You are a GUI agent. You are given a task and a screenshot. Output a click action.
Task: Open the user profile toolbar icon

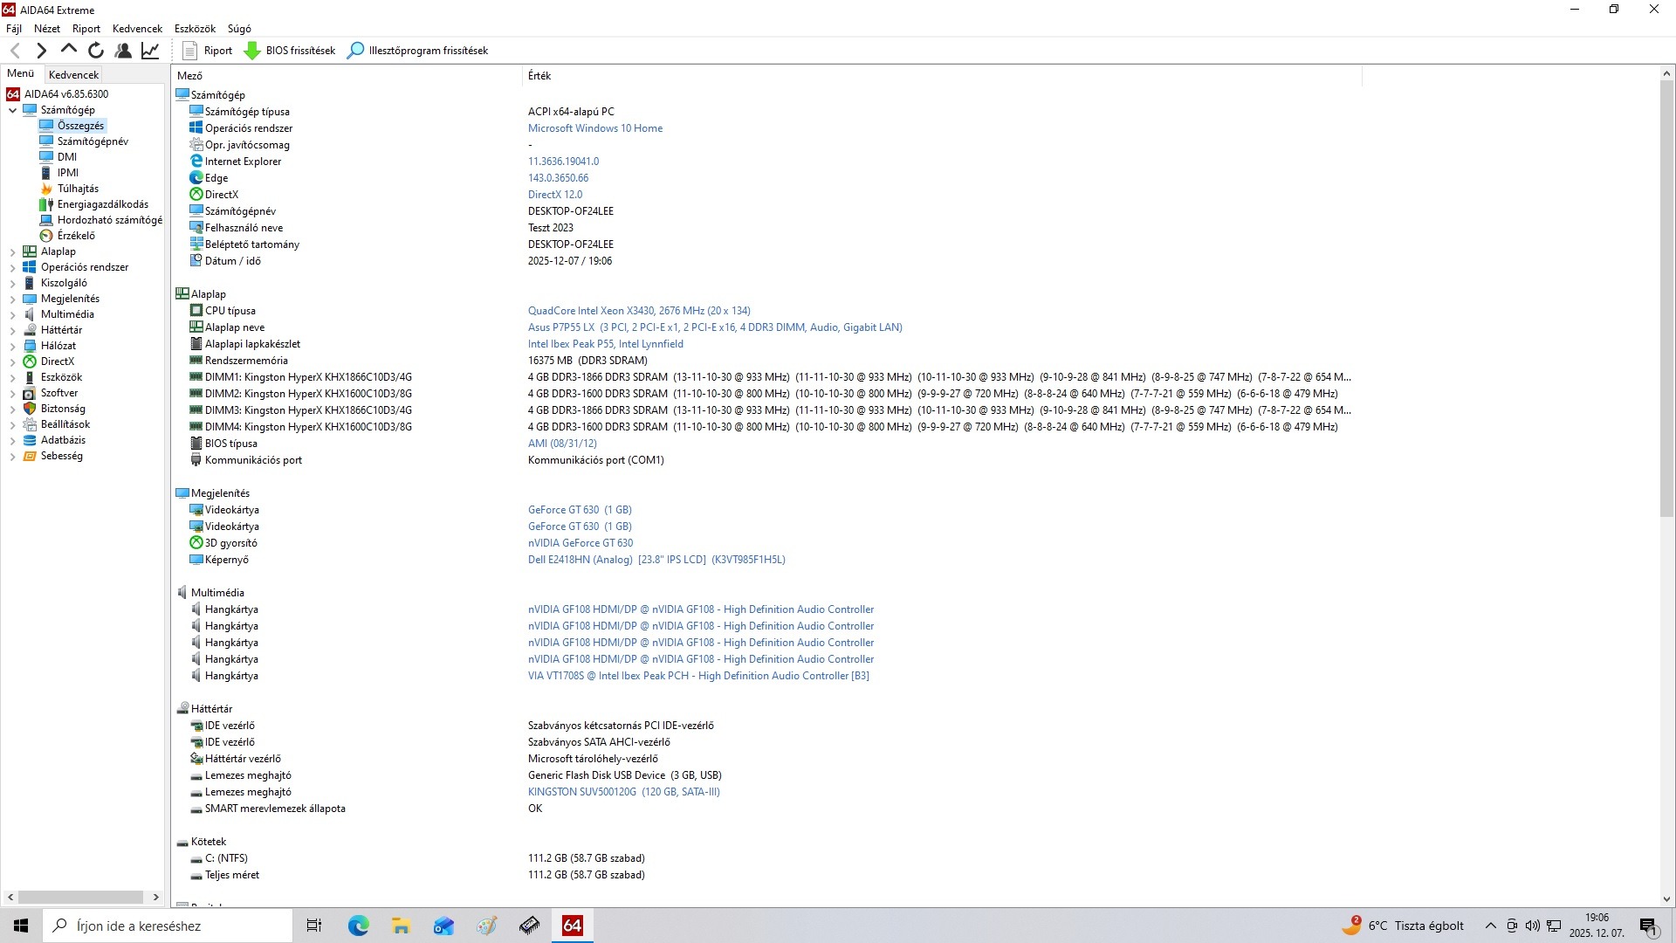[123, 51]
